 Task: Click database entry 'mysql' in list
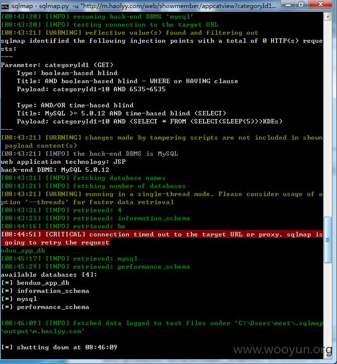tap(27, 299)
